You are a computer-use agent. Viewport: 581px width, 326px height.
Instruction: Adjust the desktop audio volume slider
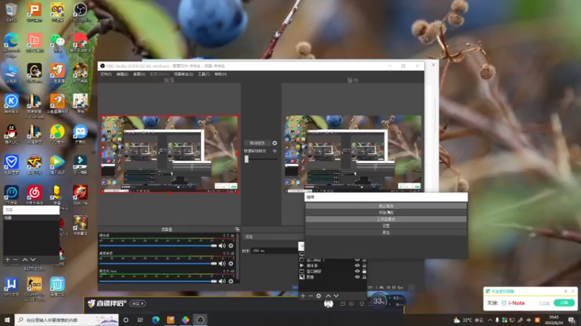pos(158,264)
